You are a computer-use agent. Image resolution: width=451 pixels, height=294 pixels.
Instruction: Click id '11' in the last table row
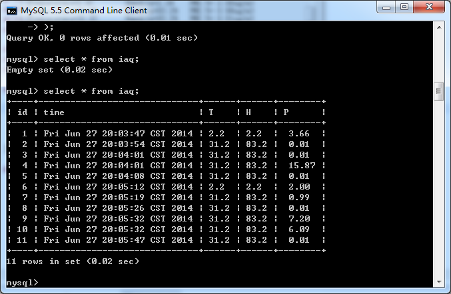click(22, 239)
